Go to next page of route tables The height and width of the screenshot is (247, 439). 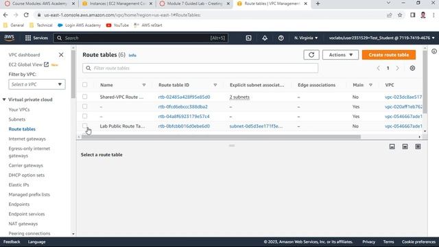pyautogui.click(x=397, y=68)
